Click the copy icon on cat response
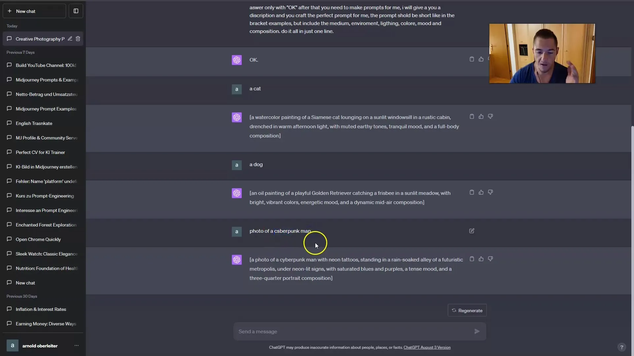634x356 pixels. (472, 116)
